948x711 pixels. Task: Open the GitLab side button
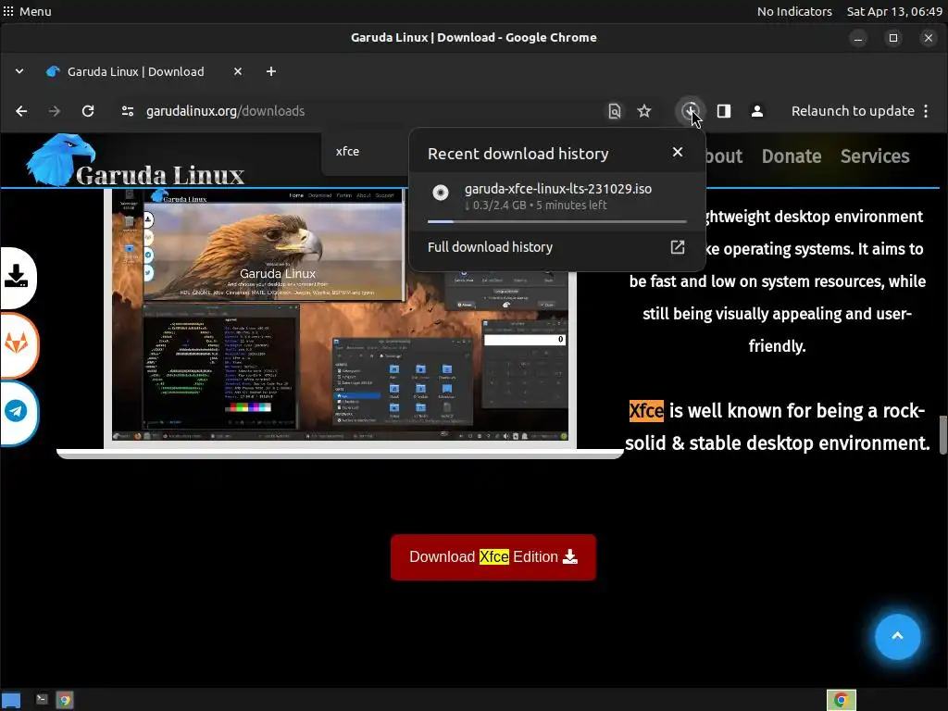point(17,344)
